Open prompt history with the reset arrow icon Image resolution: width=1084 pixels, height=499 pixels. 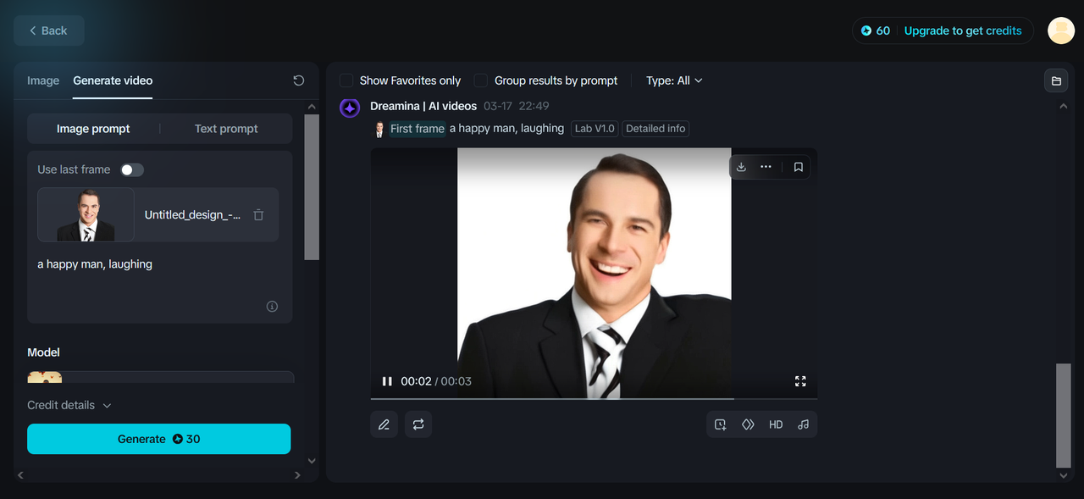click(298, 80)
